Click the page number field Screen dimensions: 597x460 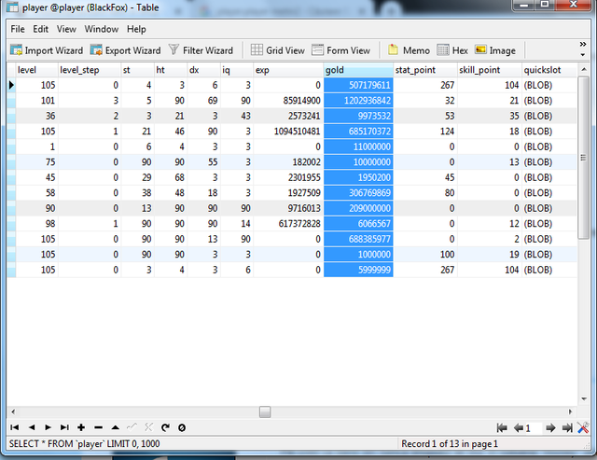[x=533, y=428]
